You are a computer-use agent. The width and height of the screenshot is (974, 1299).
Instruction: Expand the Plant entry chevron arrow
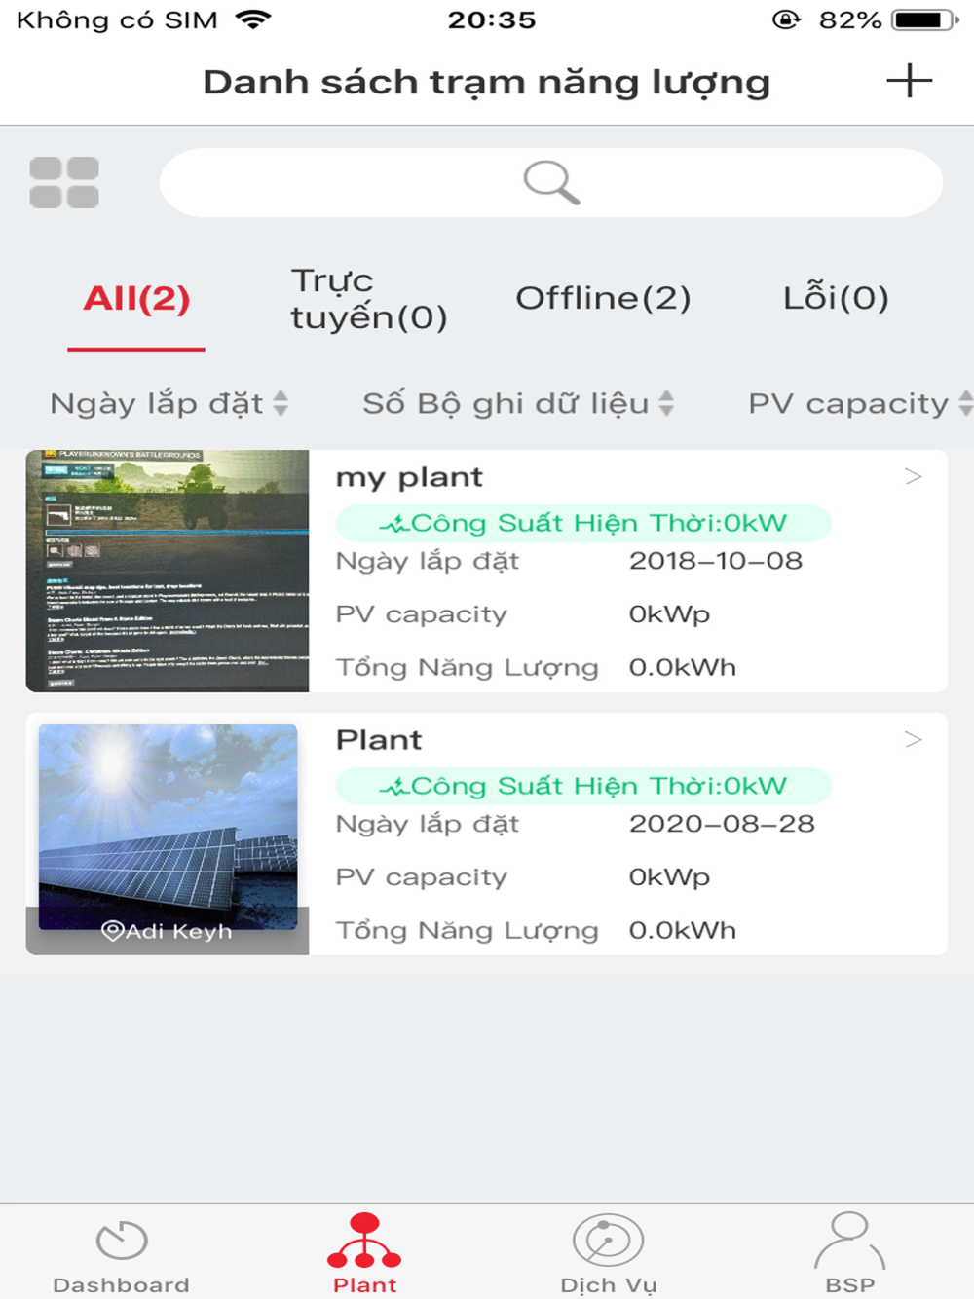point(913,739)
